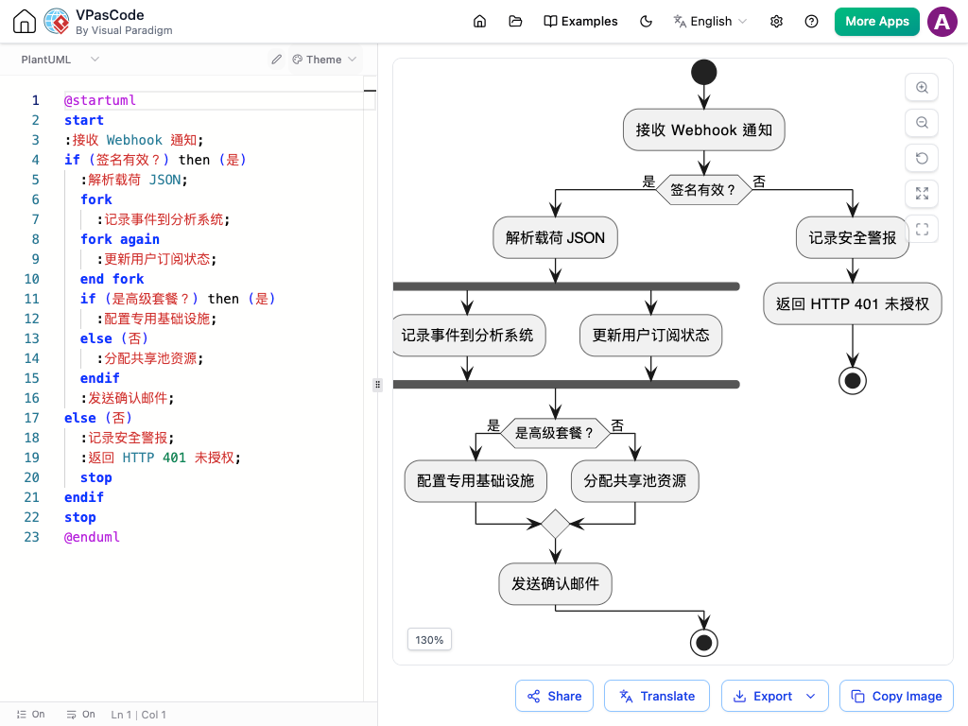Click the '分配共享池资源' node
This screenshot has width=968, height=726.
pos(634,481)
